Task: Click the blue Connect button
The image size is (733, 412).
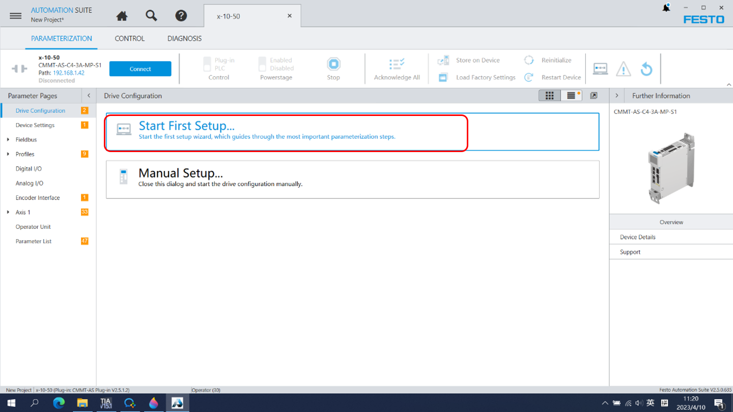Action: coord(140,69)
